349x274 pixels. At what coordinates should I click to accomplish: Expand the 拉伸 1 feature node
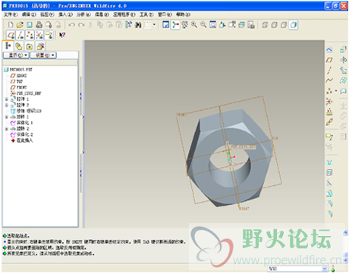point(7,99)
